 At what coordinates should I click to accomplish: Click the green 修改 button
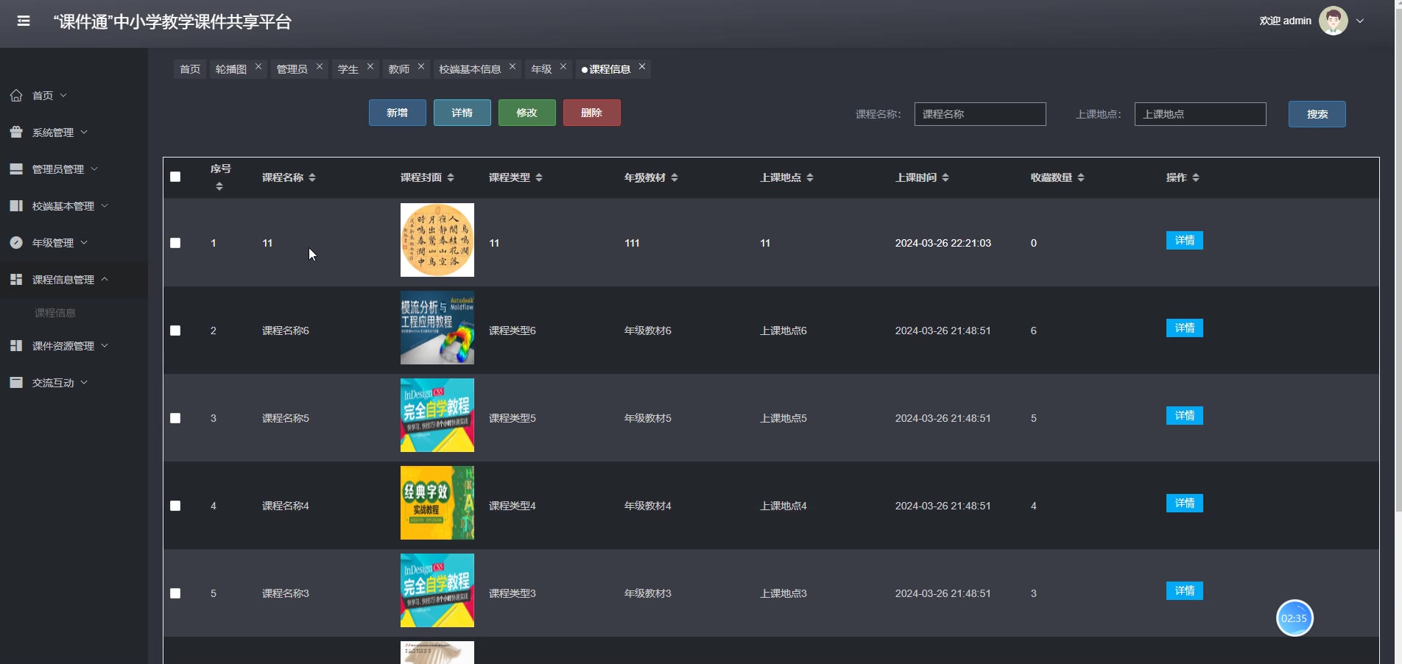(x=527, y=113)
